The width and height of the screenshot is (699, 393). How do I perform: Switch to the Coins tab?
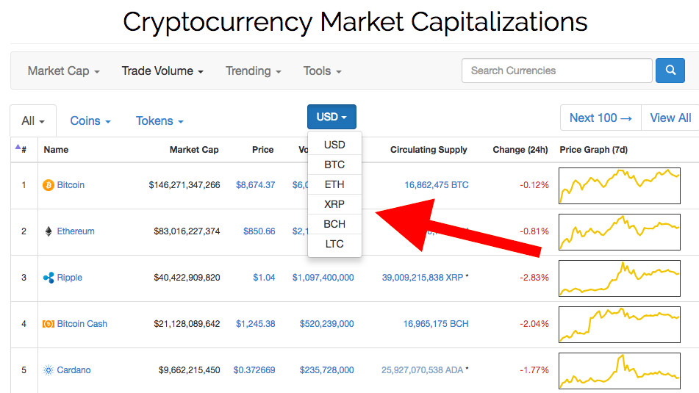point(90,121)
